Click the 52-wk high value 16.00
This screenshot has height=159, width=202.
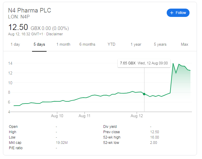155,137
